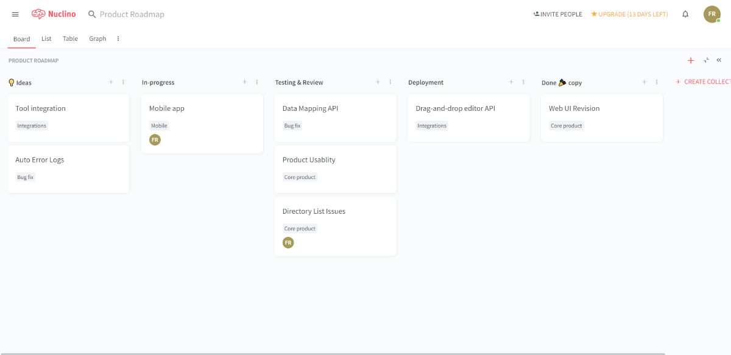The image size is (731, 355).
Task: Click the horizontal scrollbar at the bottom
Action: pos(332,353)
